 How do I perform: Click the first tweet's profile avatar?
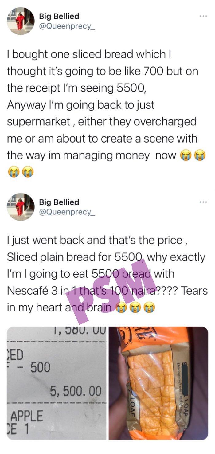(x=21, y=21)
